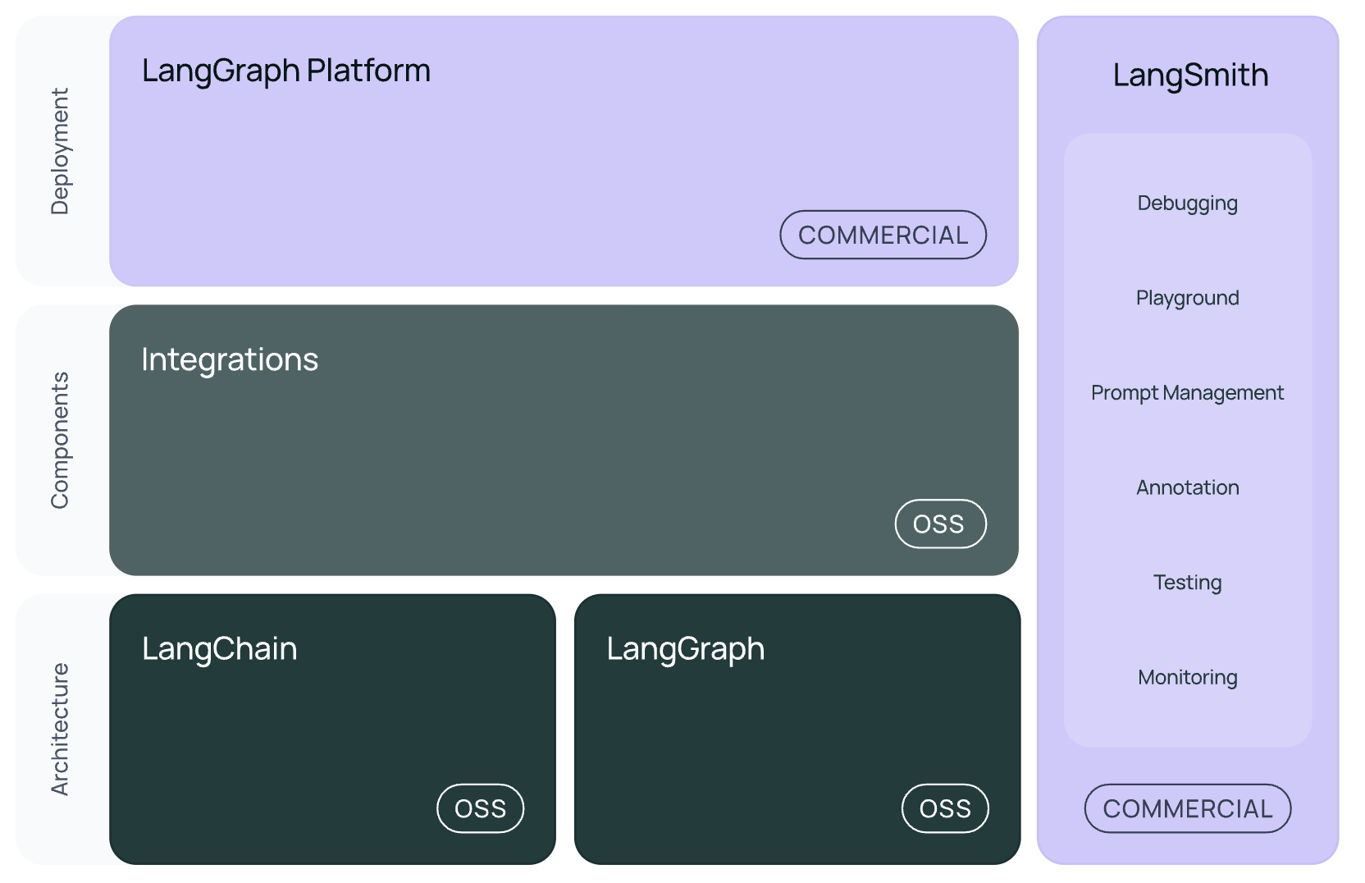Image resolution: width=1365 pixels, height=883 pixels.
Task: Choose Testing in the LangSmith list
Action: 1188,583
